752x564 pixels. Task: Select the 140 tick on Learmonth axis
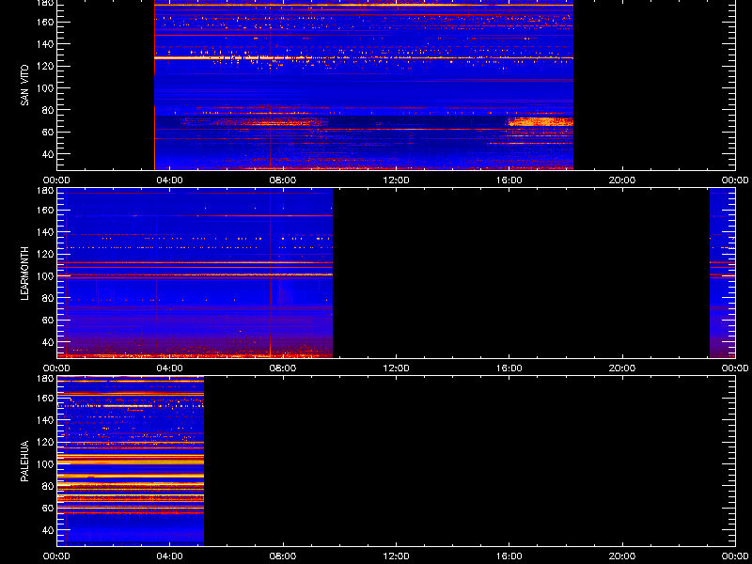(46, 232)
